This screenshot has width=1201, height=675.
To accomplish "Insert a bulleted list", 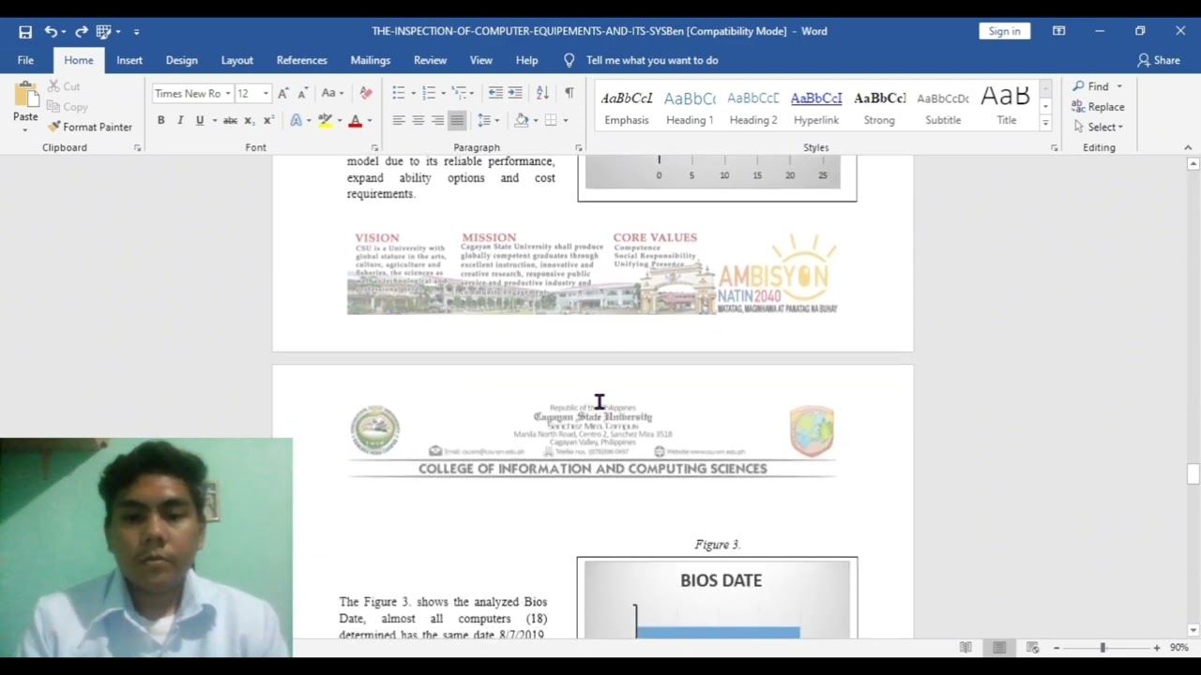I will (399, 93).
